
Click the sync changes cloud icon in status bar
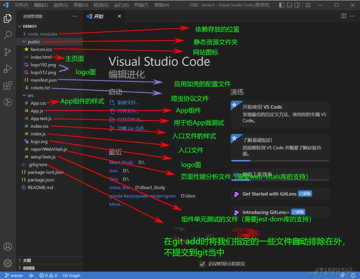click(31, 275)
